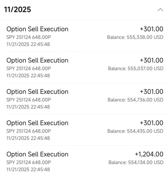Open the transaction with balance 554,435.00 USD
The image size is (168, 174).
click(x=85, y=130)
